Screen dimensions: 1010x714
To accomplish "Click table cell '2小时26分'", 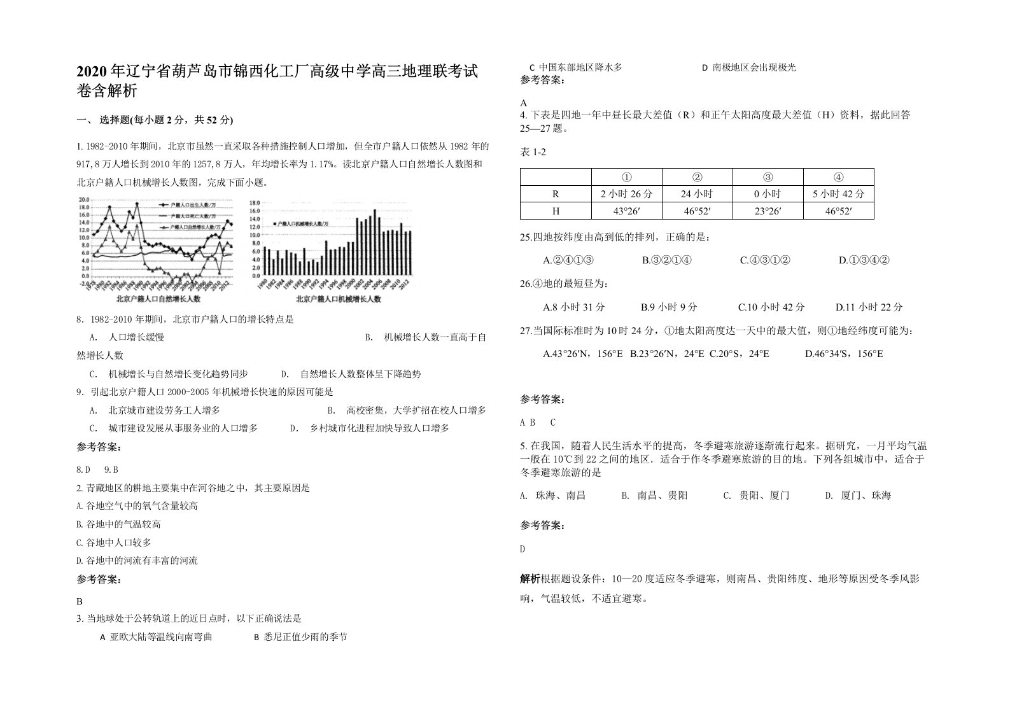I will pos(626,194).
